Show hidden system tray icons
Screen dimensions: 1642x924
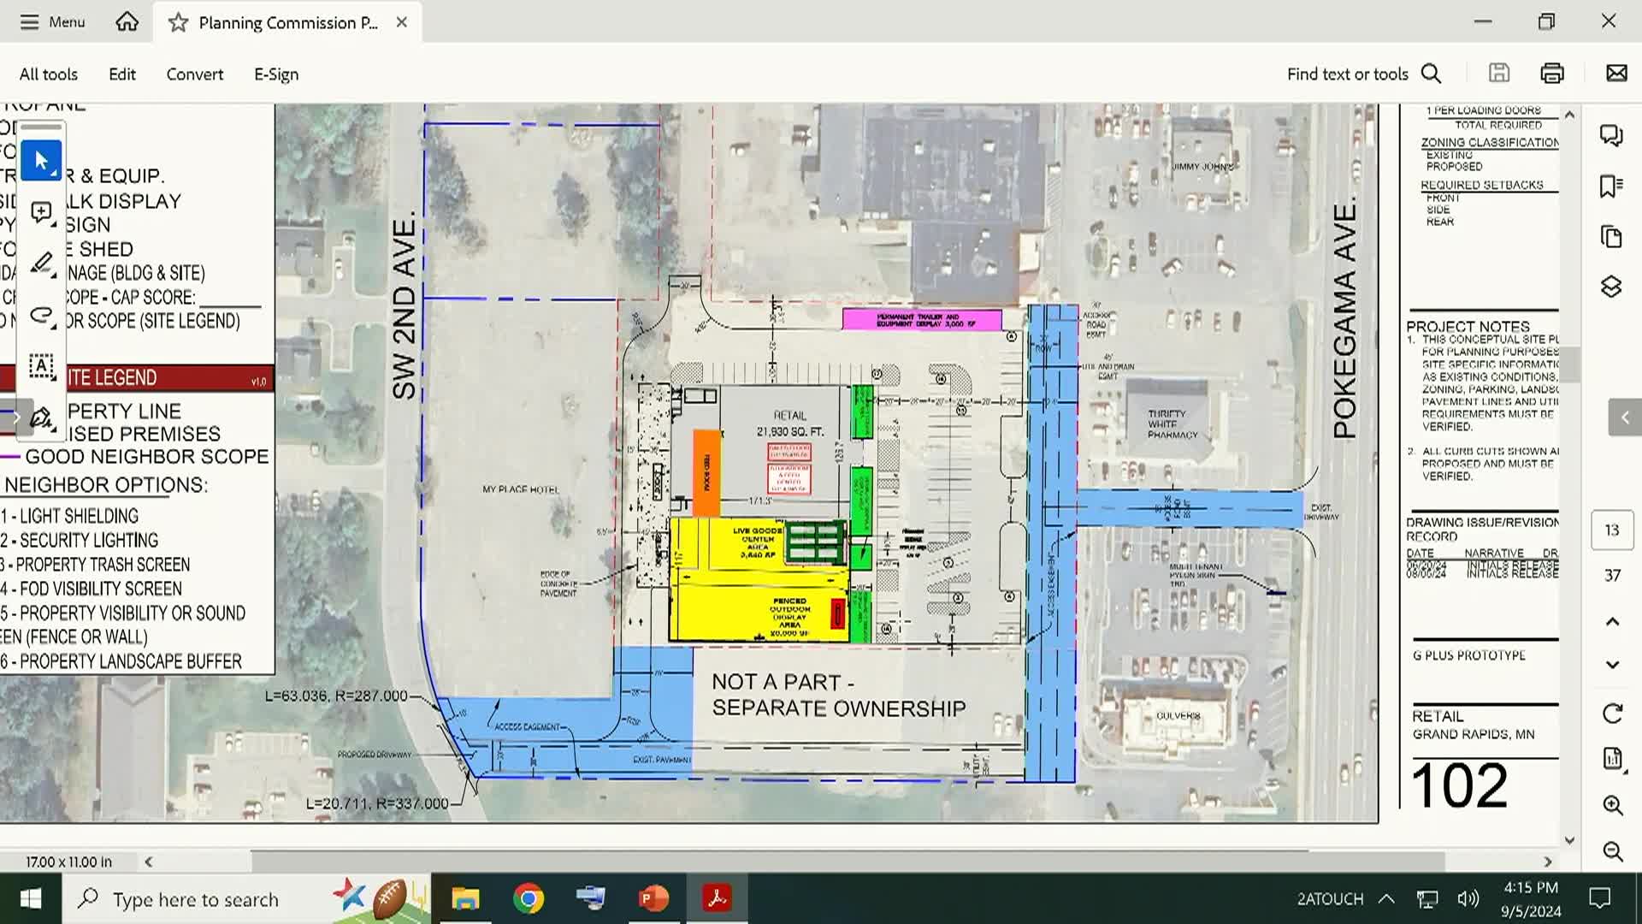(1386, 899)
